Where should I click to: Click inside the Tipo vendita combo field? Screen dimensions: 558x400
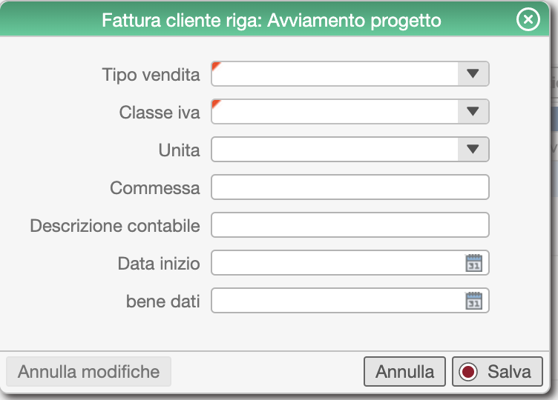coord(335,74)
